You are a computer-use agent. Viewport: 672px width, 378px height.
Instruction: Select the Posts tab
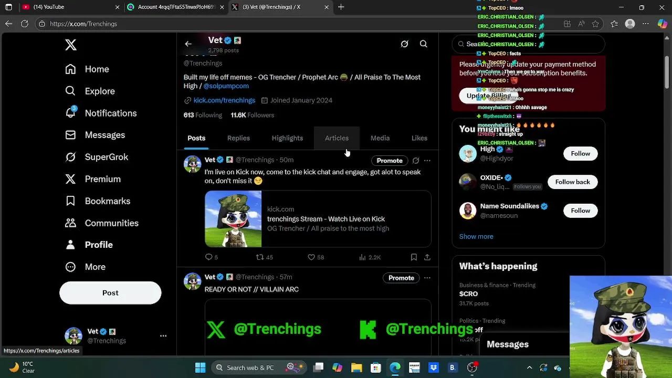click(x=196, y=138)
